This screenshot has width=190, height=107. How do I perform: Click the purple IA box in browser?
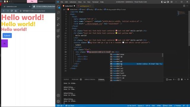click(4, 43)
